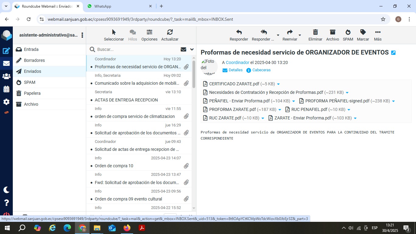The image size is (416, 234).
Task: Toggle dark mode moon icon
Action: (6, 190)
